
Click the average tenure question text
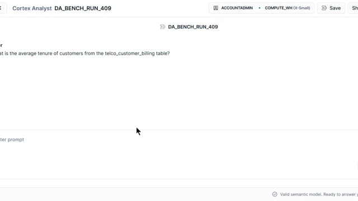pyautogui.click(x=84, y=54)
